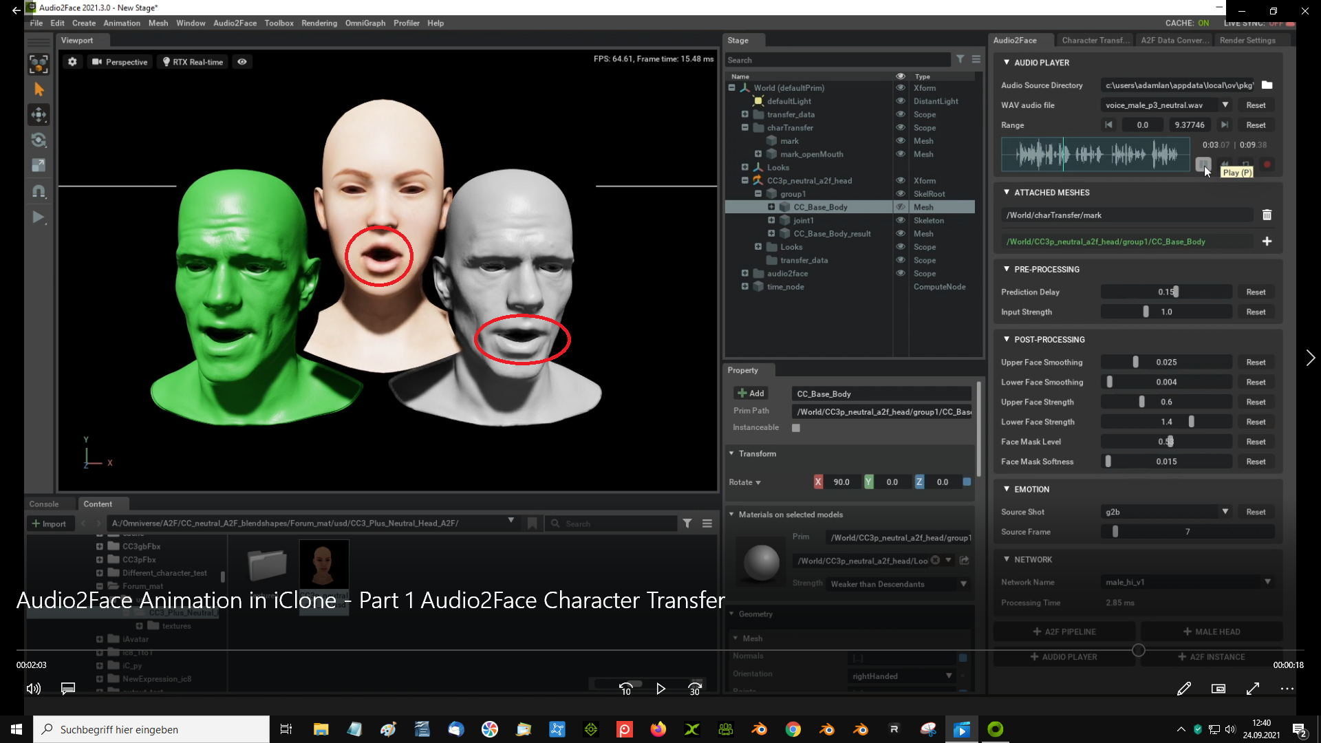Switch to Character Transfer tab
The height and width of the screenshot is (743, 1321).
pos(1095,41)
